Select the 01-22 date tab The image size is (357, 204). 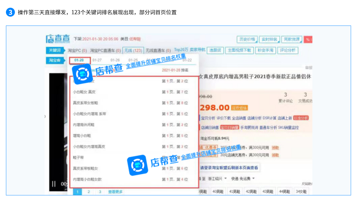pos(187,60)
